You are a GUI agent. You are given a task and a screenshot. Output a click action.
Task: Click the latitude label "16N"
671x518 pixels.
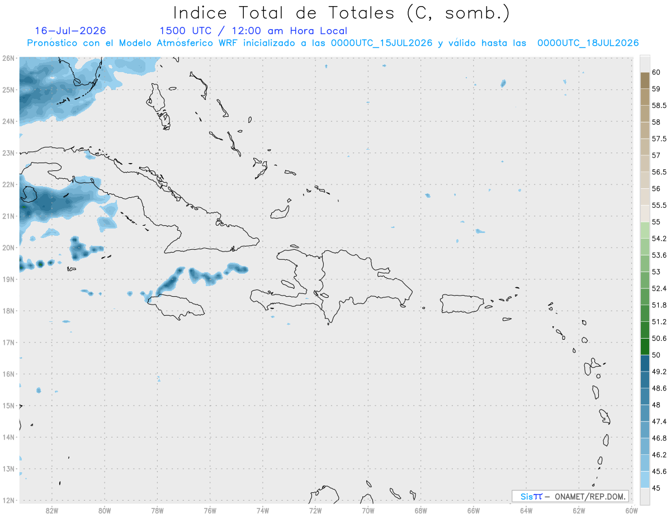tap(8, 374)
